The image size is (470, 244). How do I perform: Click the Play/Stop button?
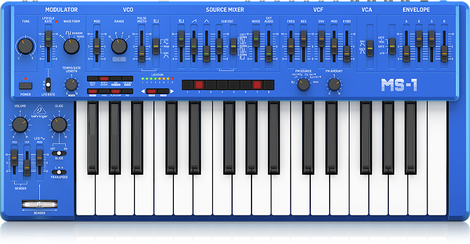point(116,91)
